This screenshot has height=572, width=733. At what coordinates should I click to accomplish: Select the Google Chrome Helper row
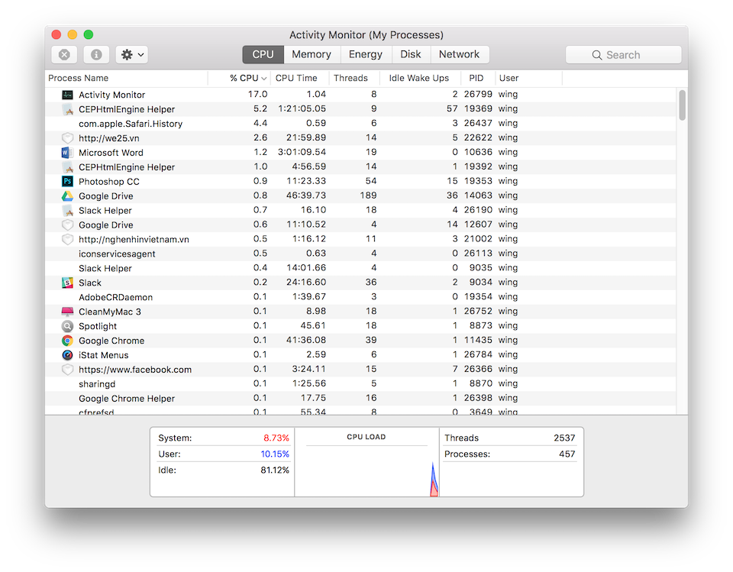pos(360,399)
